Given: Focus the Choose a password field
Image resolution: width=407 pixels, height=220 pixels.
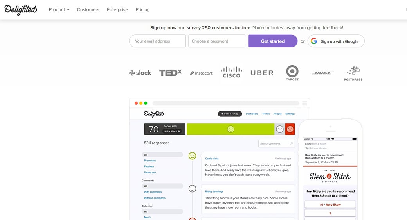Looking at the screenshot, I should 217,41.
